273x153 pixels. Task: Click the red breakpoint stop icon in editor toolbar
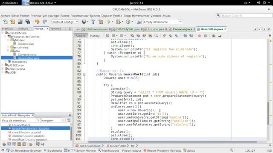[199, 36]
